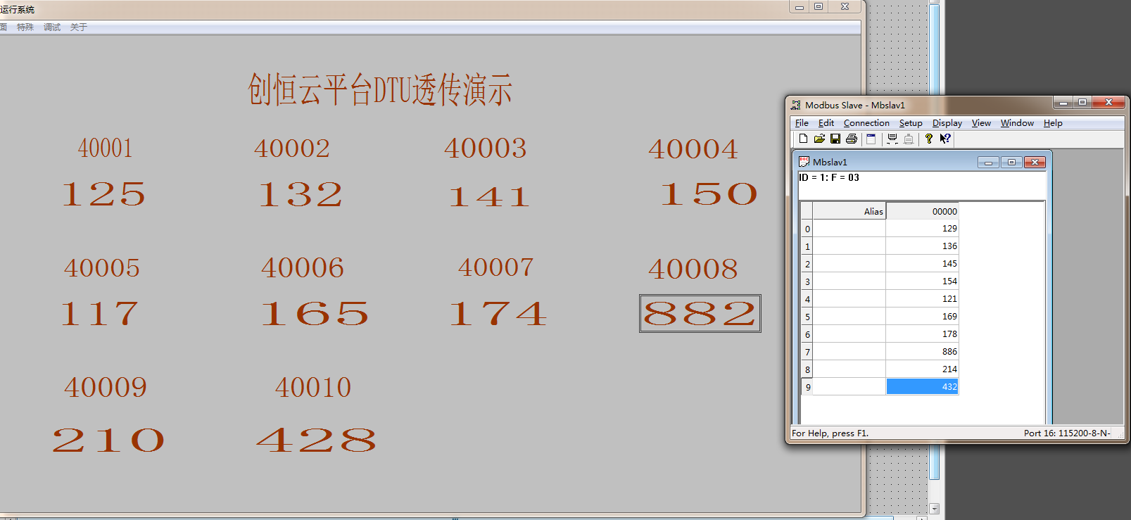Click the Print toolbar icon
1131x520 pixels.
pos(852,139)
